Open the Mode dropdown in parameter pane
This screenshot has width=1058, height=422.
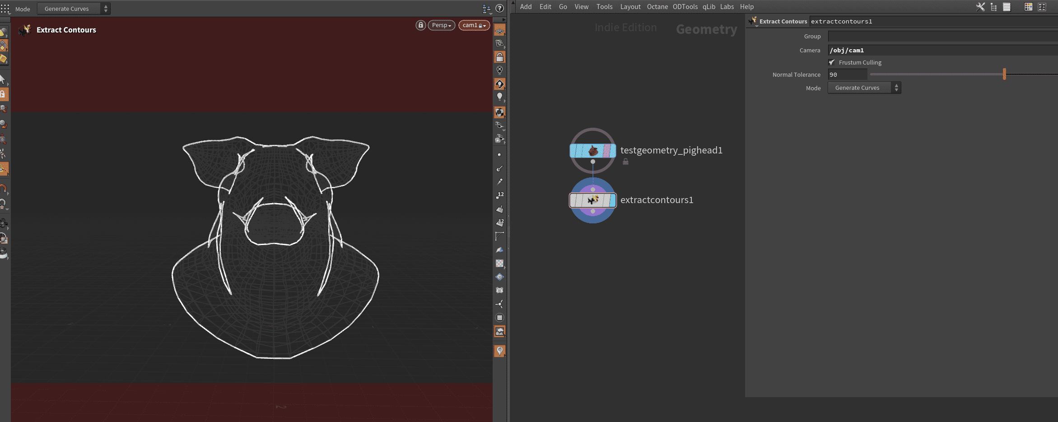[x=864, y=88]
